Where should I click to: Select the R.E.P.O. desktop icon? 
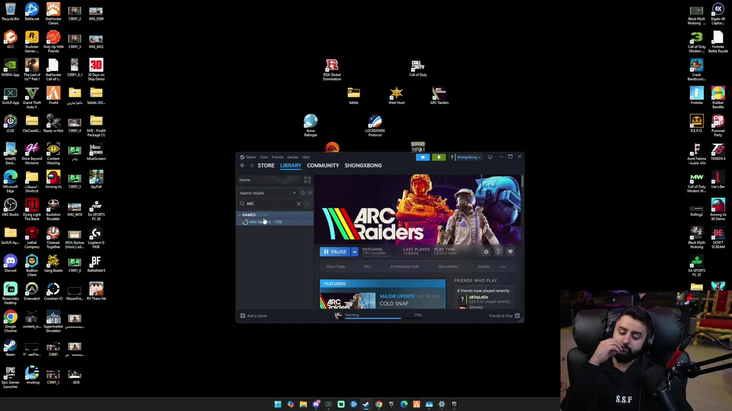coord(697,124)
